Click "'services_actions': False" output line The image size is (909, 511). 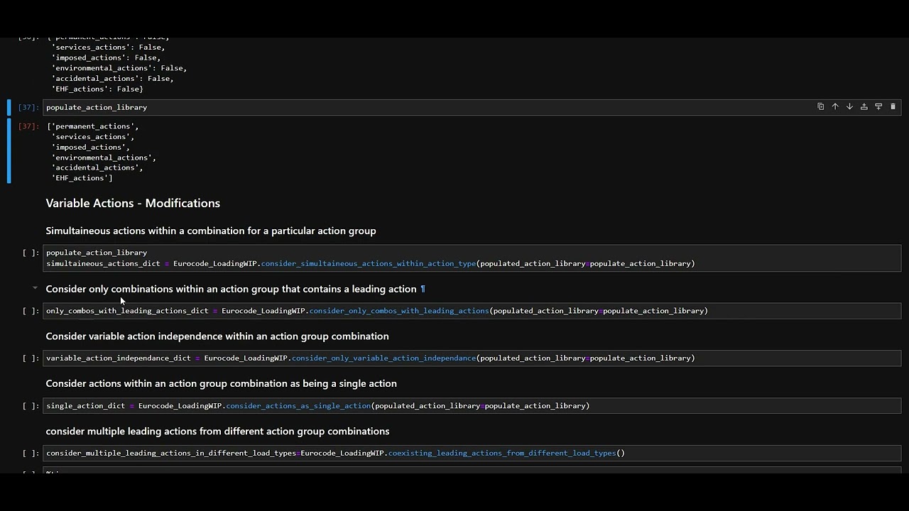[108, 48]
